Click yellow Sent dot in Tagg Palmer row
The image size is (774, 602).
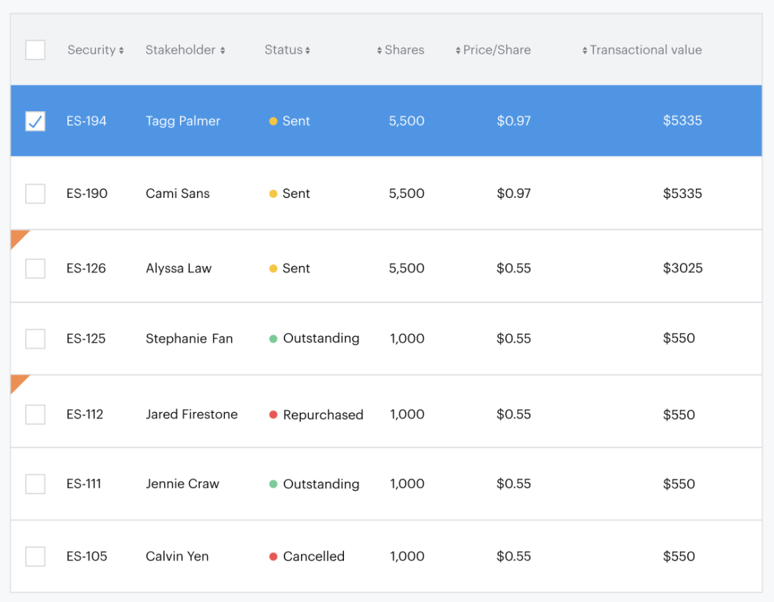[273, 121]
